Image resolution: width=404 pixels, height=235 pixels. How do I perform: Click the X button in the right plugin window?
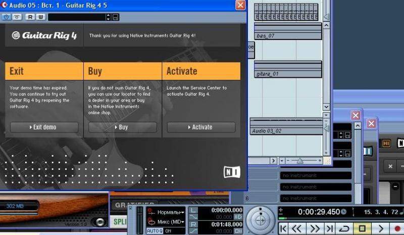390,166
